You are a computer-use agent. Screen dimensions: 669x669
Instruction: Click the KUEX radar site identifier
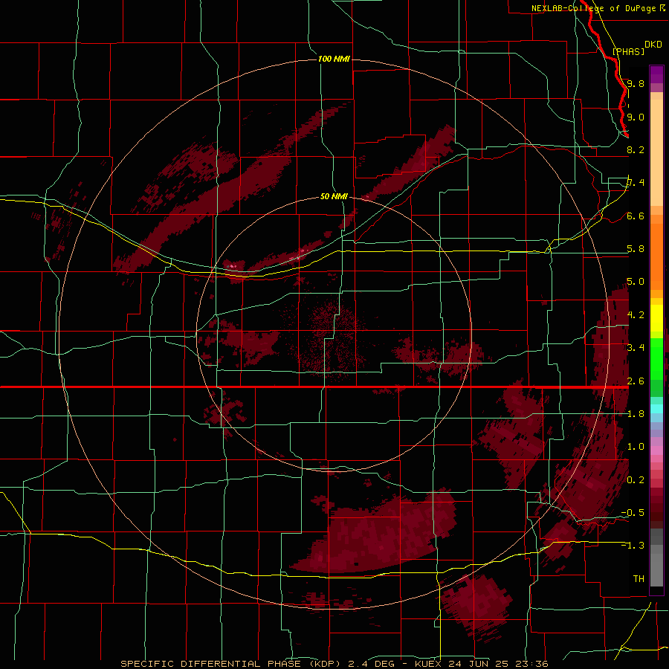point(428,664)
